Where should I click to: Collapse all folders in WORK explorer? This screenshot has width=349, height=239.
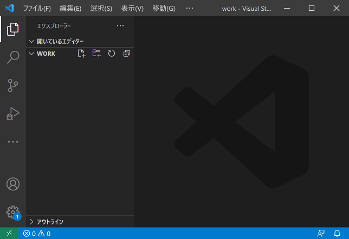click(x=127, y=54)
